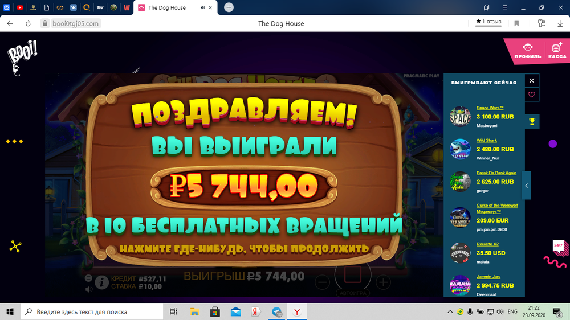Image resolution: width=570 pixels, height=320 pixels.
Task: Click the Windows taskbar search box
Action: click(92, 311)
